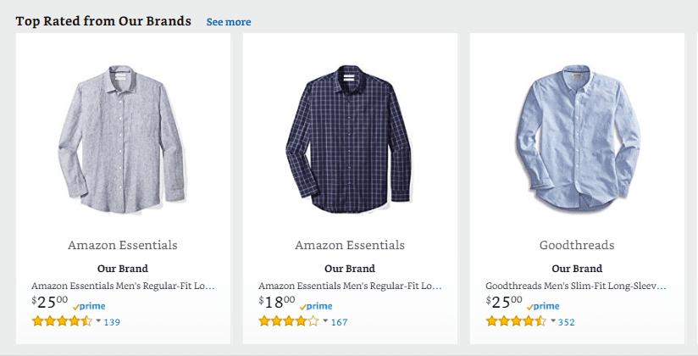Click the Prime badge on the gray linen shirt
Viewport: 698px width, 356px height.
[89, 306]
